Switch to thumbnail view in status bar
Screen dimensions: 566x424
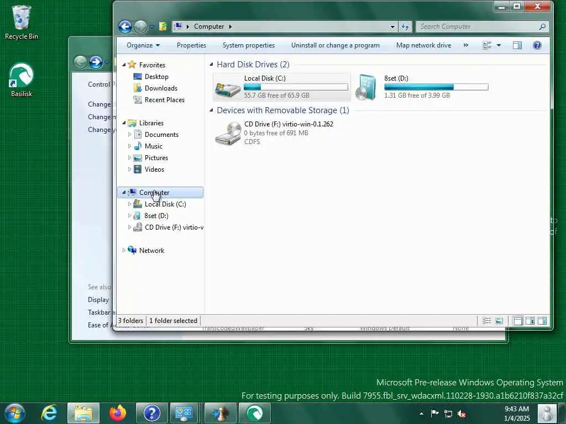[499, 321]
